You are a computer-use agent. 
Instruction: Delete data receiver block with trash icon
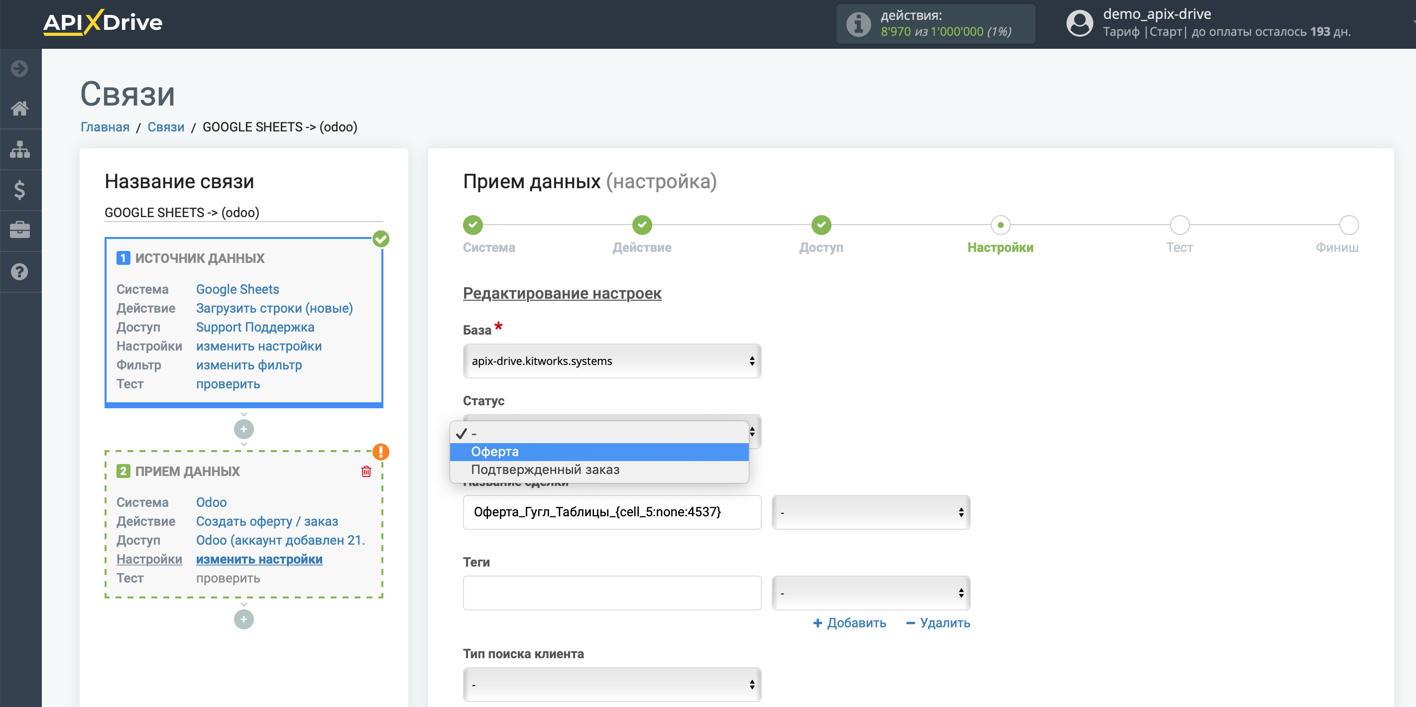[x=366, y=471]
